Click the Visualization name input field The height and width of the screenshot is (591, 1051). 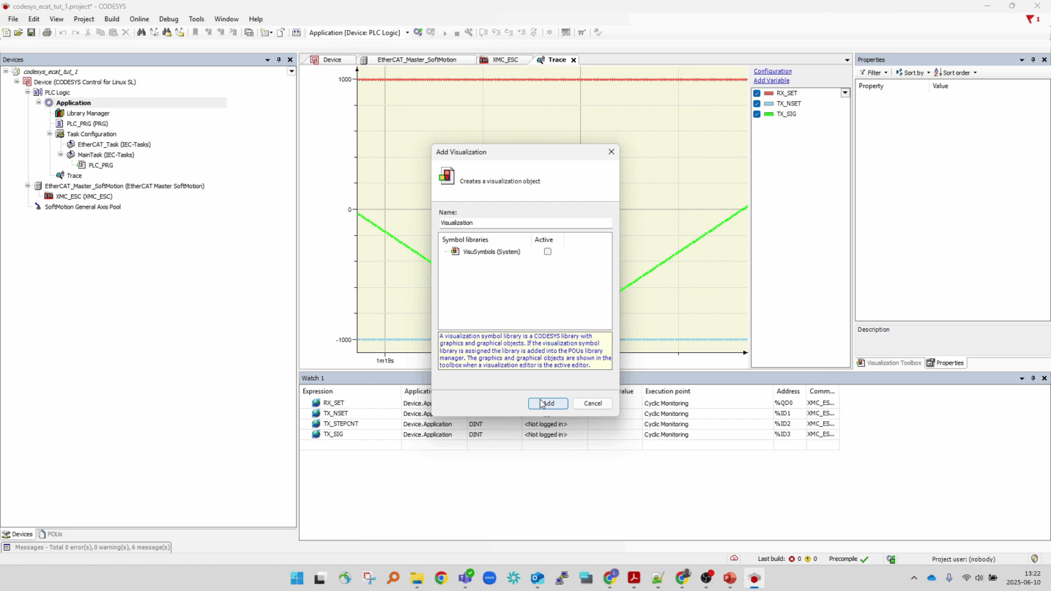tap(525, 222)
